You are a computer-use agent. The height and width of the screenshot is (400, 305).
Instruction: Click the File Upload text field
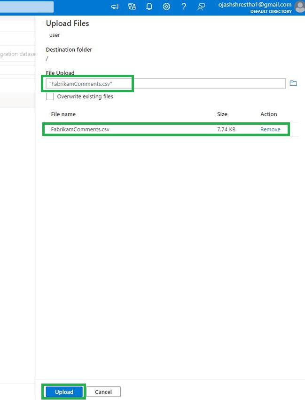pos(167,83)
